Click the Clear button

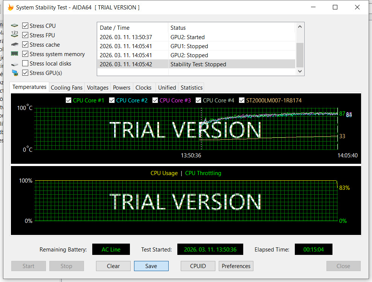tap(113, 266)
